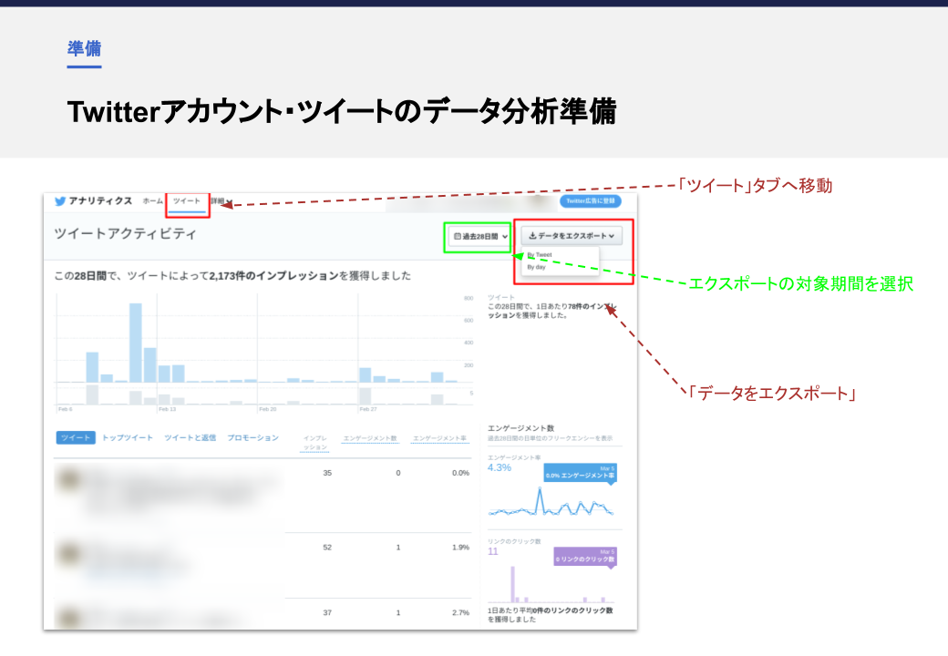Click the engagement rate 2.7% cell
This screenshot has height=656, width=948.
[460, 612]
